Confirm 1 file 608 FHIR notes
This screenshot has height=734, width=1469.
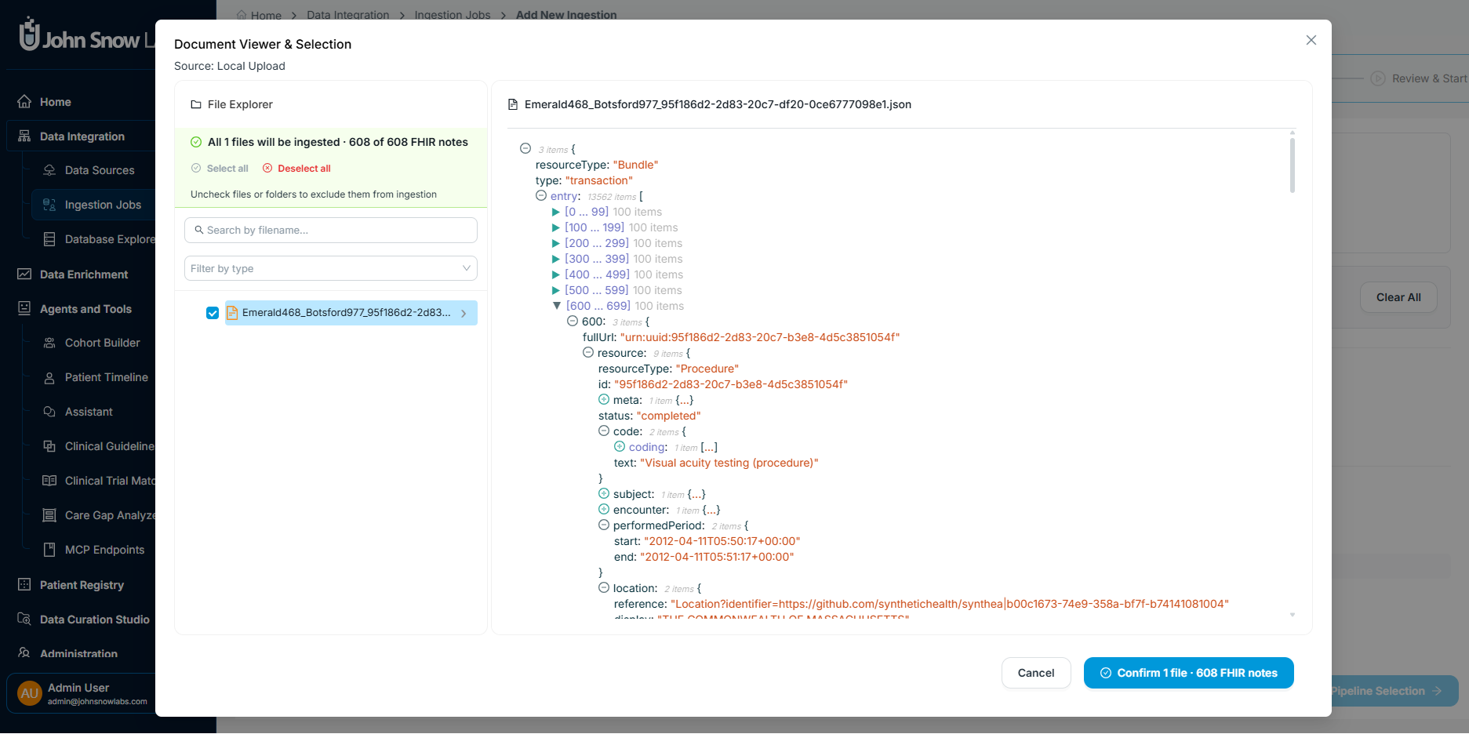coord(1189,673)
